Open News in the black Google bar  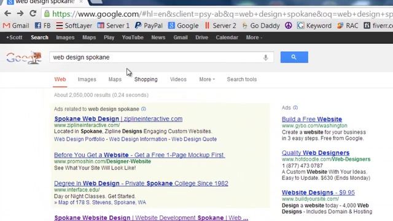coord(158,37)
